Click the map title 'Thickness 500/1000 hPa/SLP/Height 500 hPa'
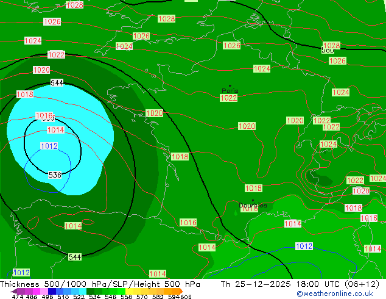This screenshot has height=299, width=386. coord(100,284)
